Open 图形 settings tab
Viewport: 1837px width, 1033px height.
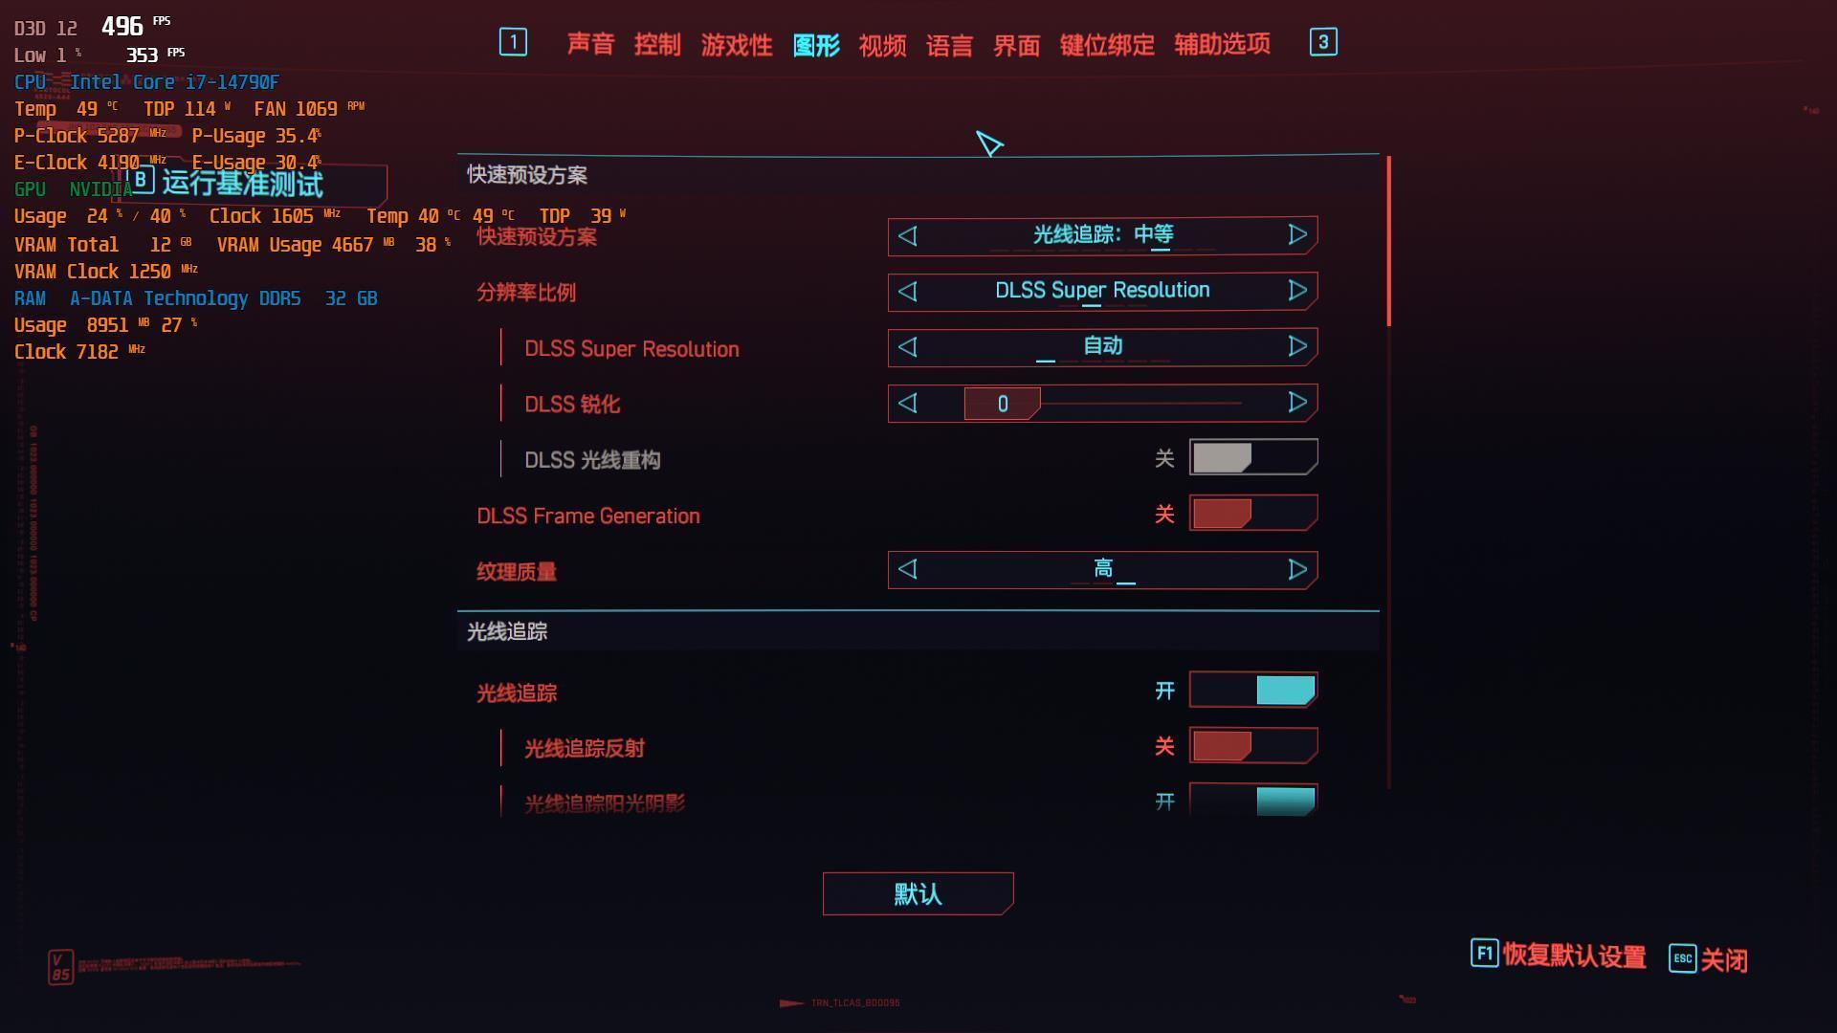pos(816,42)
